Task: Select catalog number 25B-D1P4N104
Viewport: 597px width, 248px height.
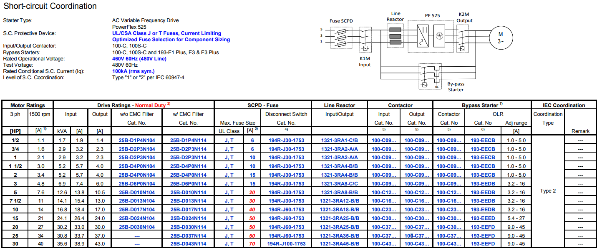Action: point(137,140)
